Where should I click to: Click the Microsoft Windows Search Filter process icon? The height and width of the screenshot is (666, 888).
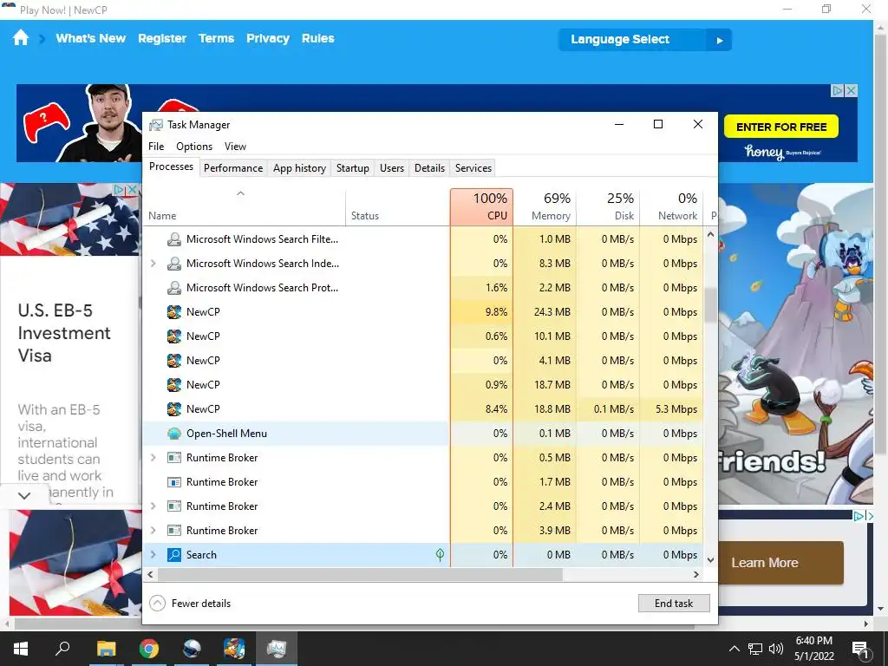click(173, 239)
